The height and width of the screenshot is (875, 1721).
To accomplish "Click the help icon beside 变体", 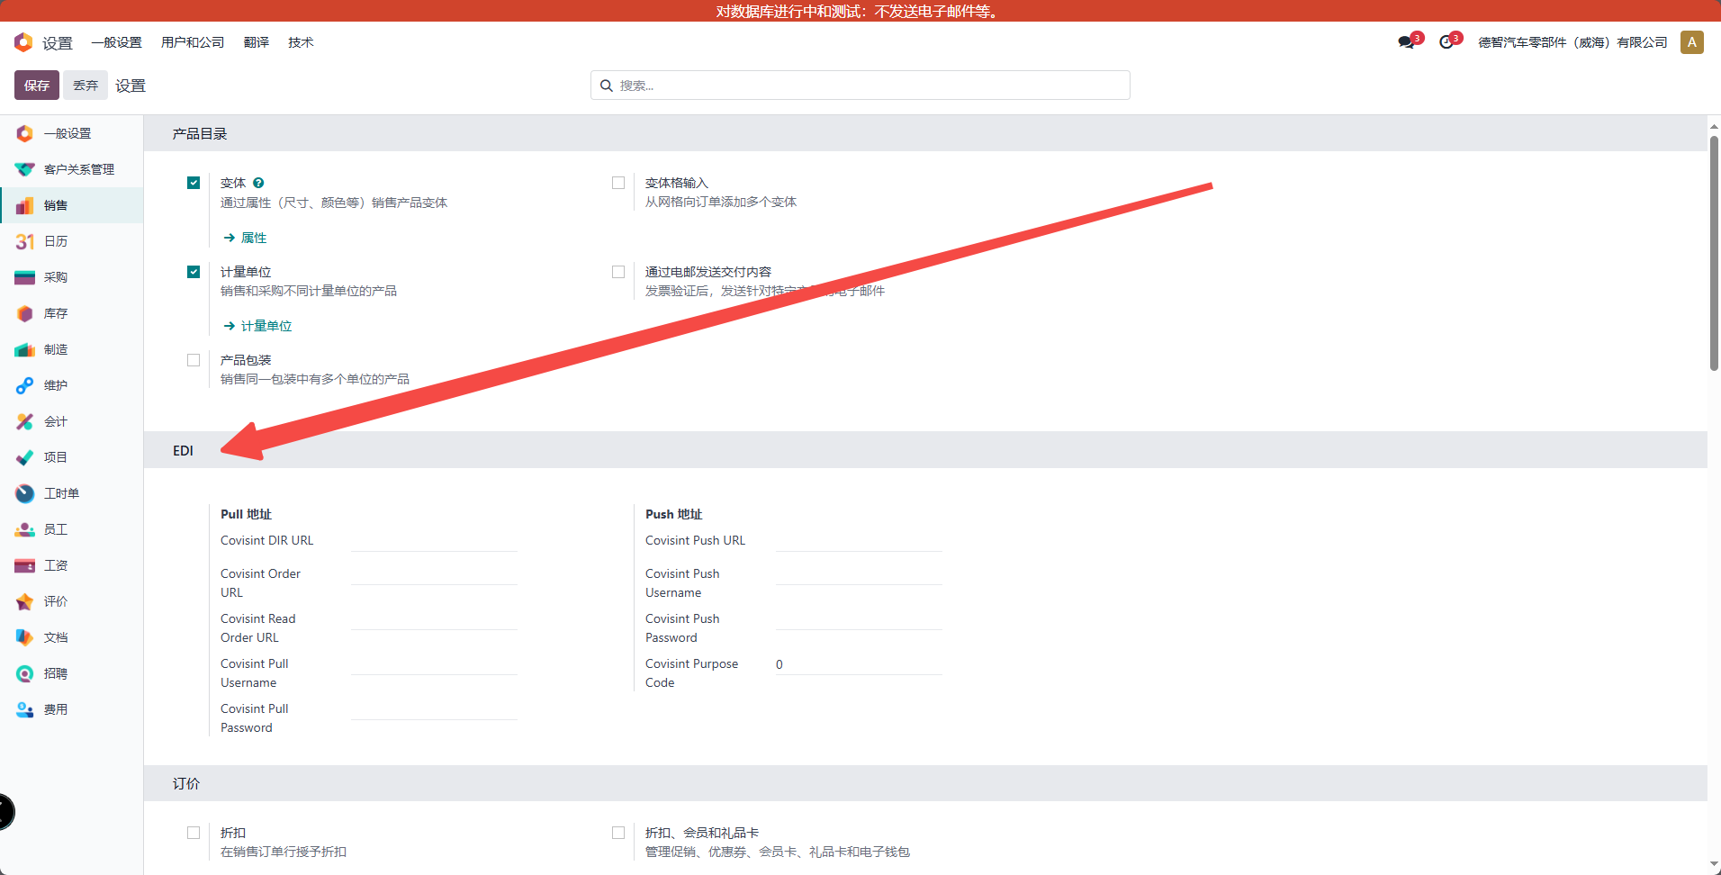I will click(258, 183).
